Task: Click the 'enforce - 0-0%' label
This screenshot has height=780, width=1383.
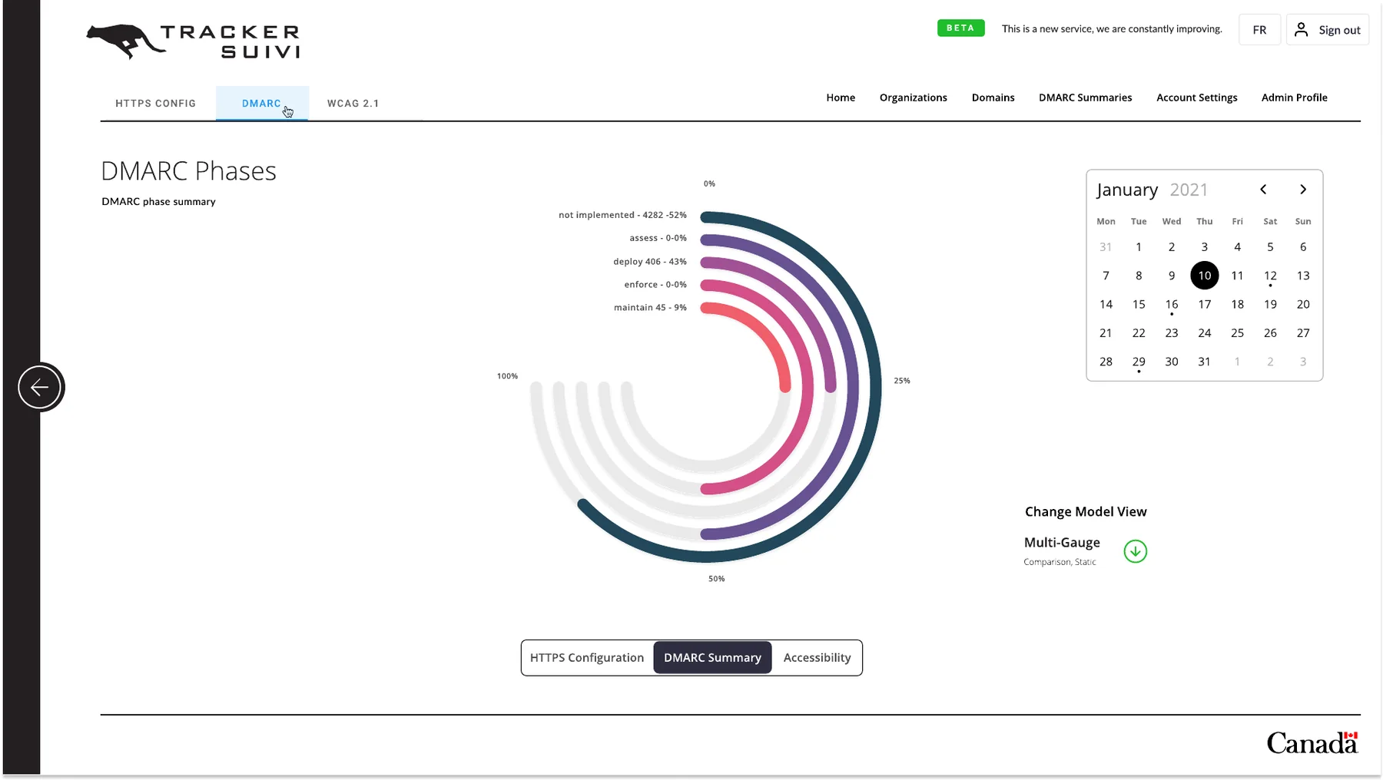Action: click(655, 285)
